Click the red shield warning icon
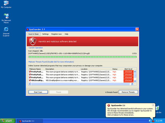Image resolution: width=165 pixels, height=123 pixels. coord(32,41)
